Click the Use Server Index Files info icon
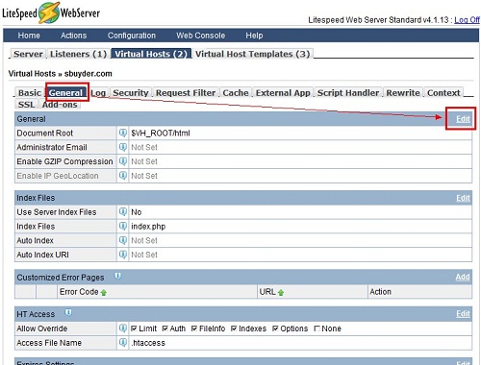 coord(123,211)
